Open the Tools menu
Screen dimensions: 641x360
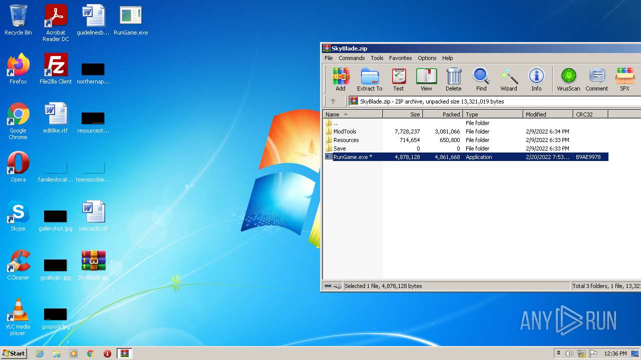coord(377,58)
